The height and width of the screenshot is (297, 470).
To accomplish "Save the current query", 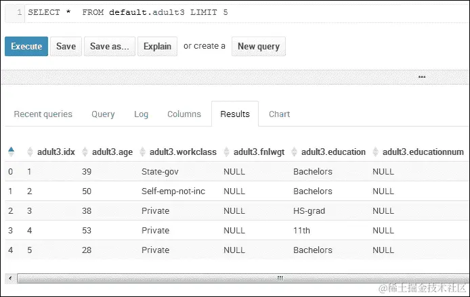I will pos(66,47).
